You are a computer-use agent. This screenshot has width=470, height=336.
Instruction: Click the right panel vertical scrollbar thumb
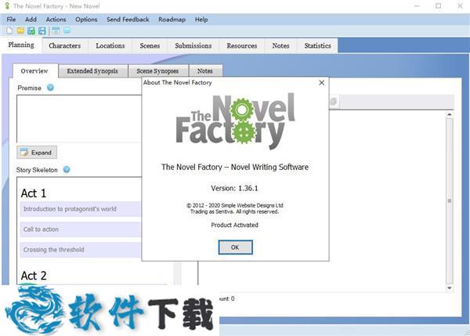[x=449, y=201]
